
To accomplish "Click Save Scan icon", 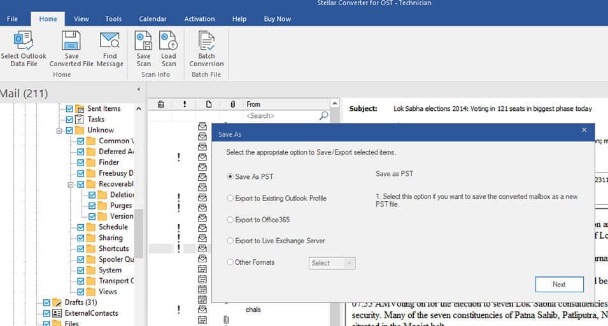I will pyautogui.click(x=143, y=41).
